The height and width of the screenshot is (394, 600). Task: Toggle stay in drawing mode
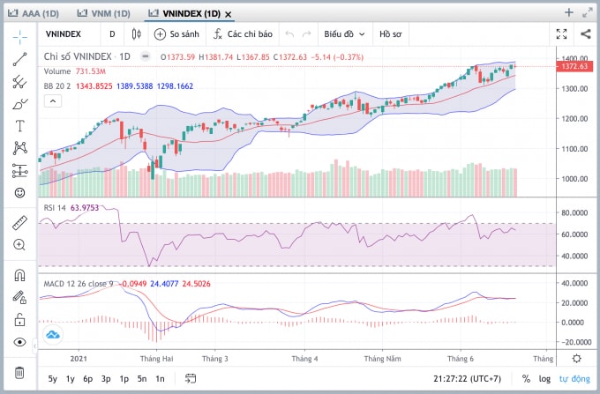coord(20,297)
